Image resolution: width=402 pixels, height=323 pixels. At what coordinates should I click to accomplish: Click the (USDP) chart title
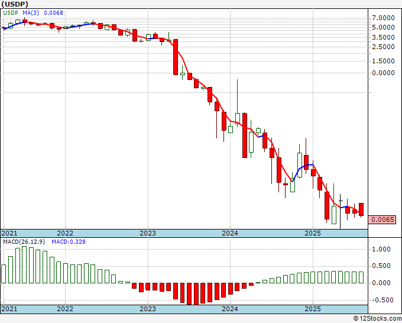(x=15, y=4)
